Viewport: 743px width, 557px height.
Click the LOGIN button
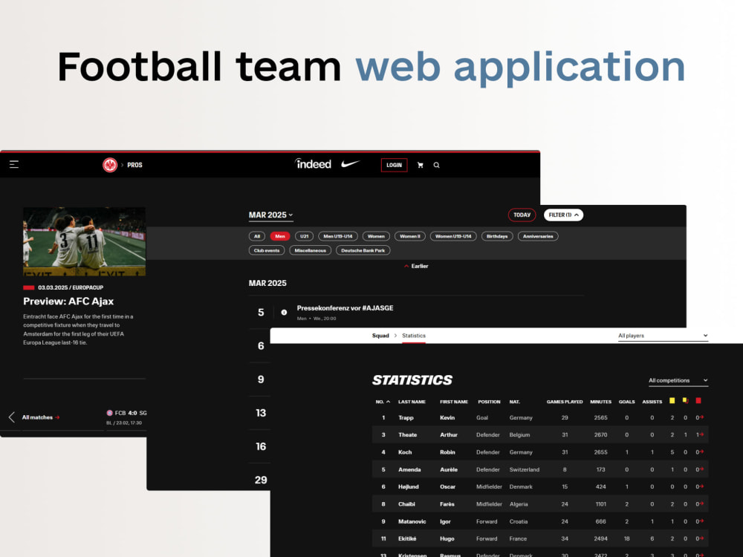[394, 165]
